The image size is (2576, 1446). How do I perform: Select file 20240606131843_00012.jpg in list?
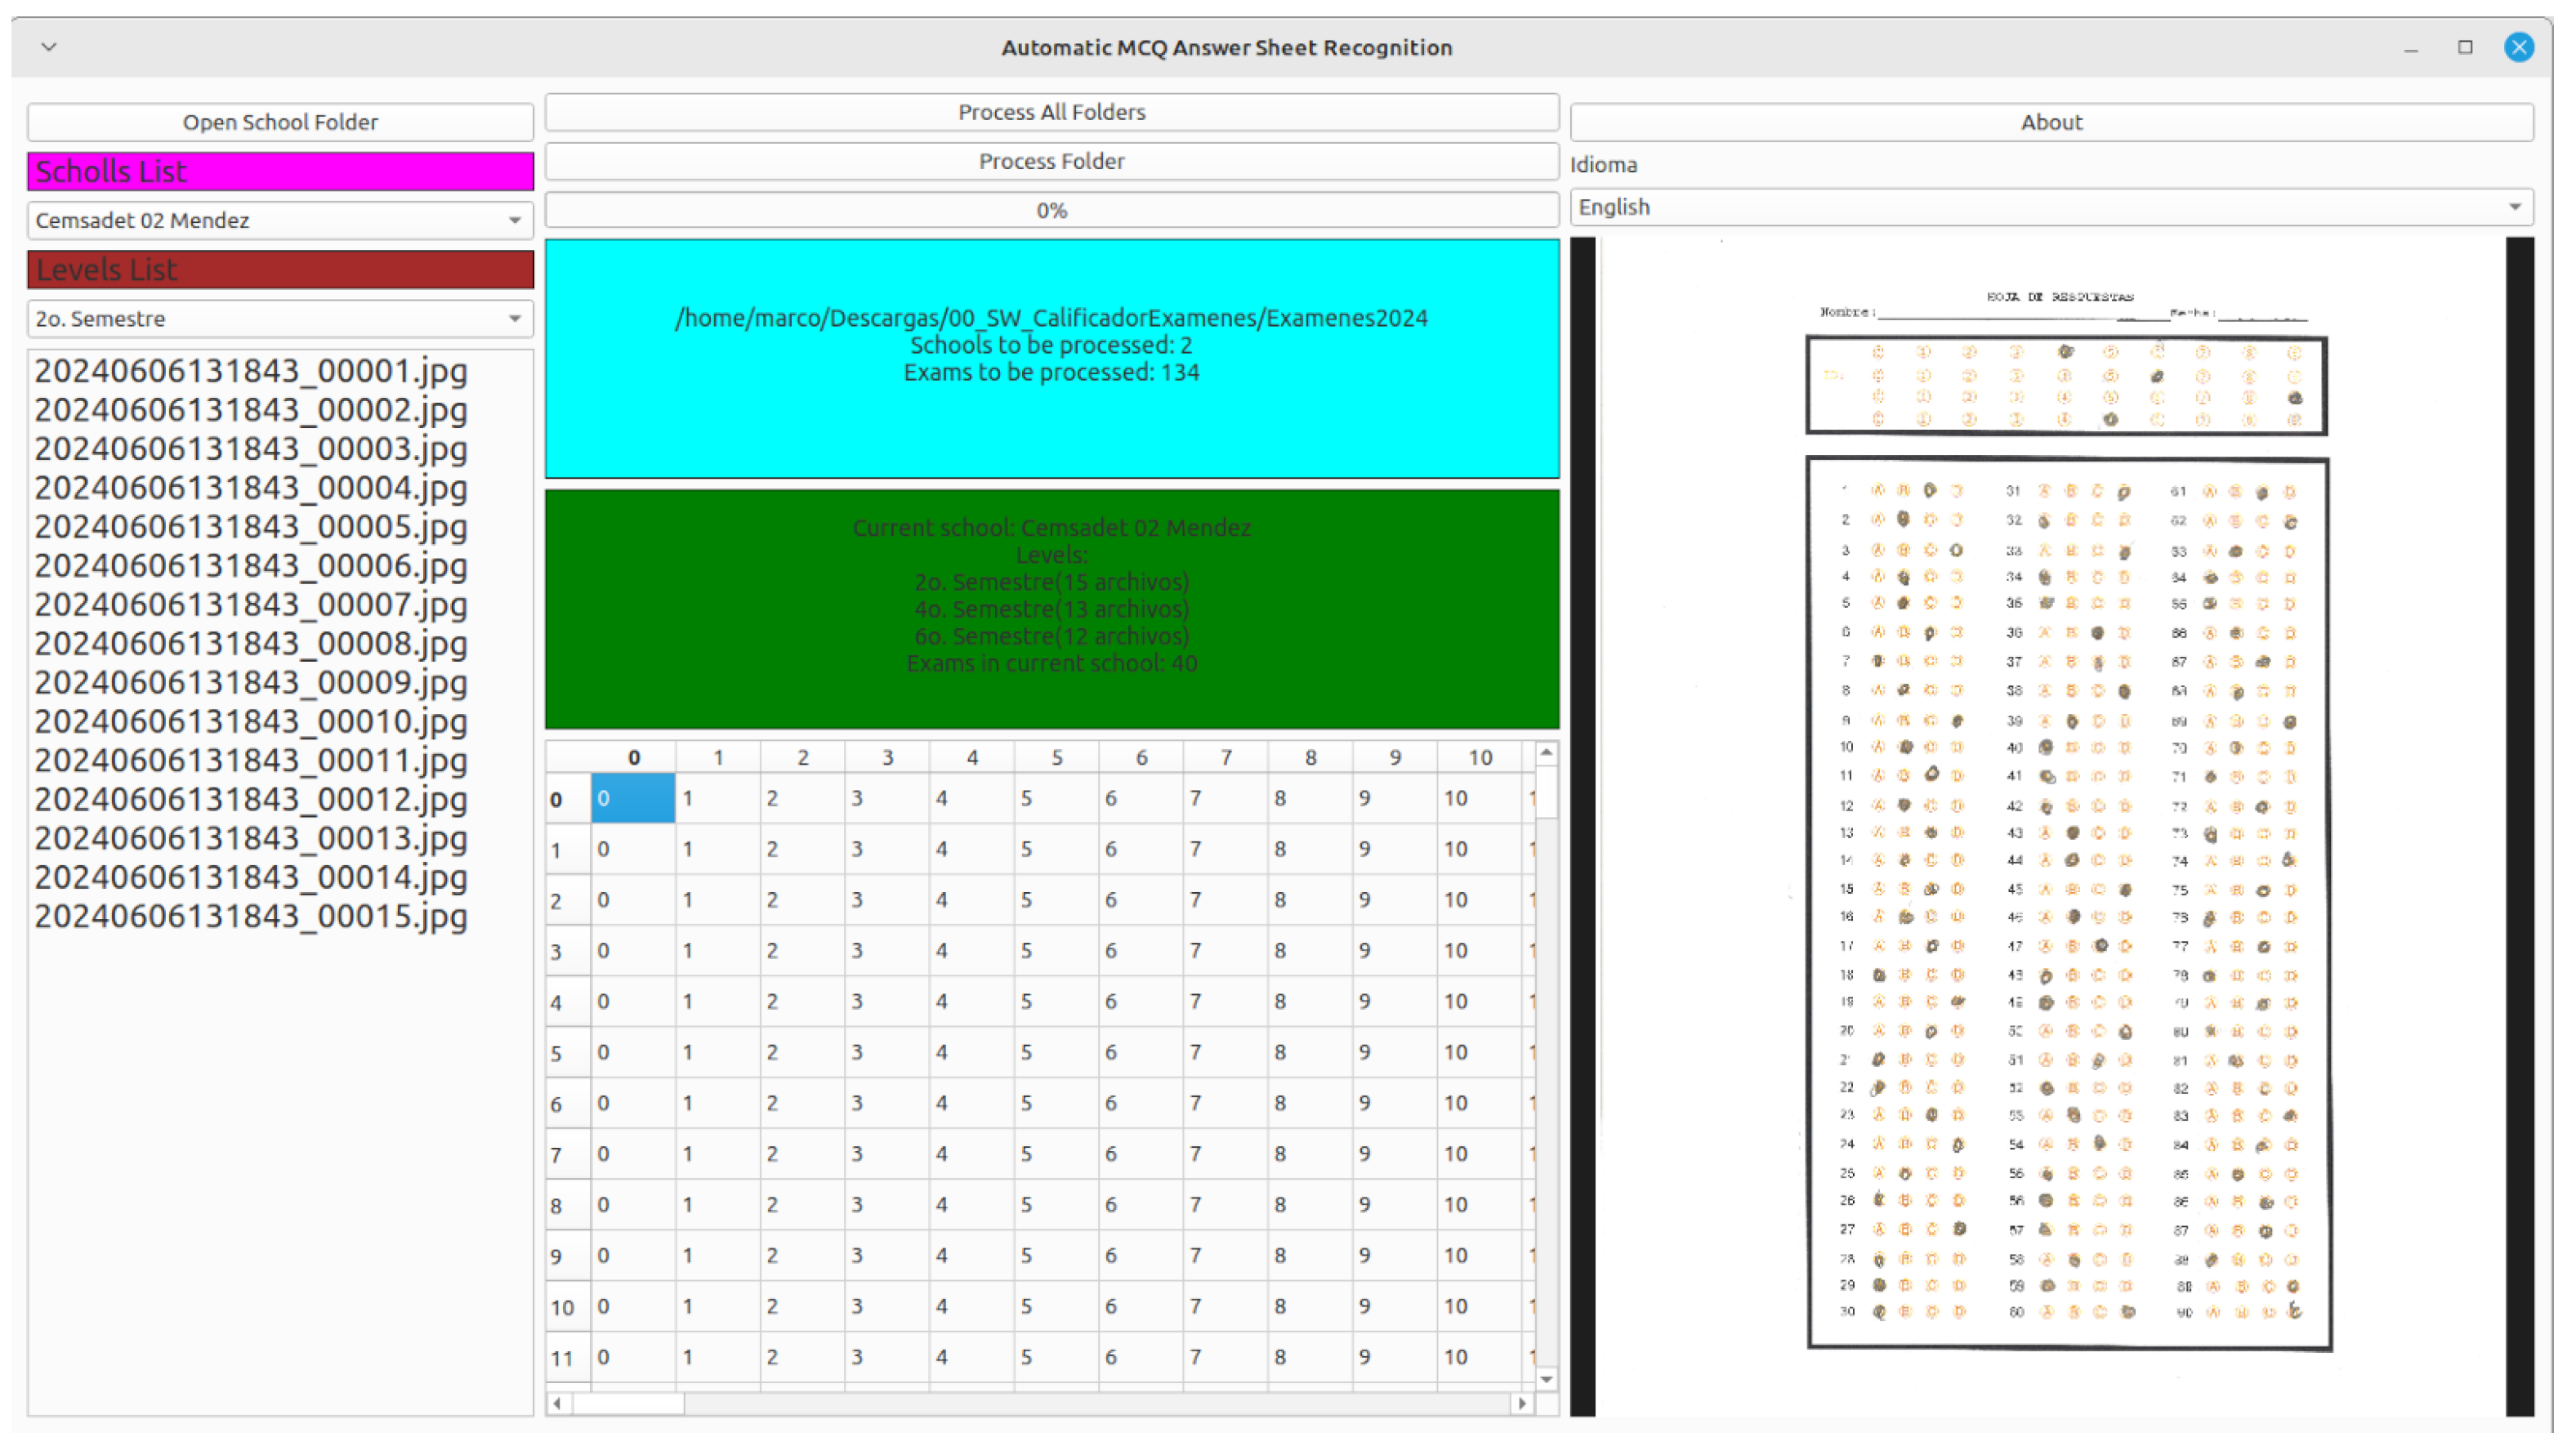[250, 799]
